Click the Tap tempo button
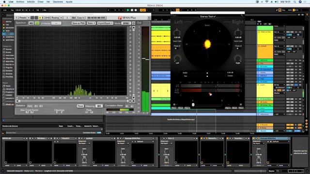 12,10
